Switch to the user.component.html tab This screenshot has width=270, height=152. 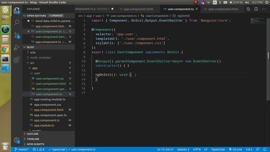(x=223, y=9)
